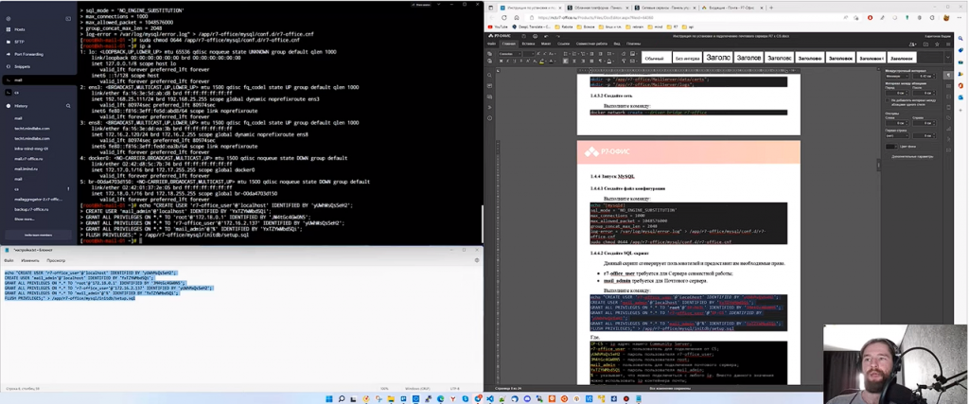Screen dimensions: 969x404
Task: Select the Ссылки ribbon tab
Action: 563,44
